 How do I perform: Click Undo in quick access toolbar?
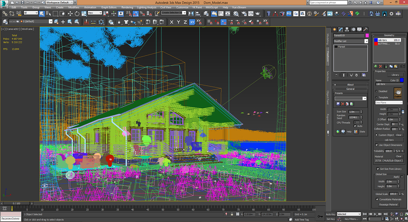tap(29, 2)
